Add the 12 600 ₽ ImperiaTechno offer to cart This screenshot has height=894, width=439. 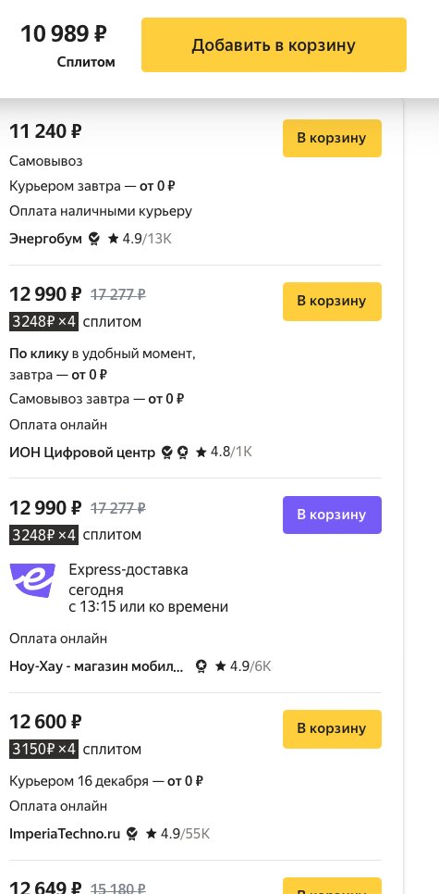[332, 728]
